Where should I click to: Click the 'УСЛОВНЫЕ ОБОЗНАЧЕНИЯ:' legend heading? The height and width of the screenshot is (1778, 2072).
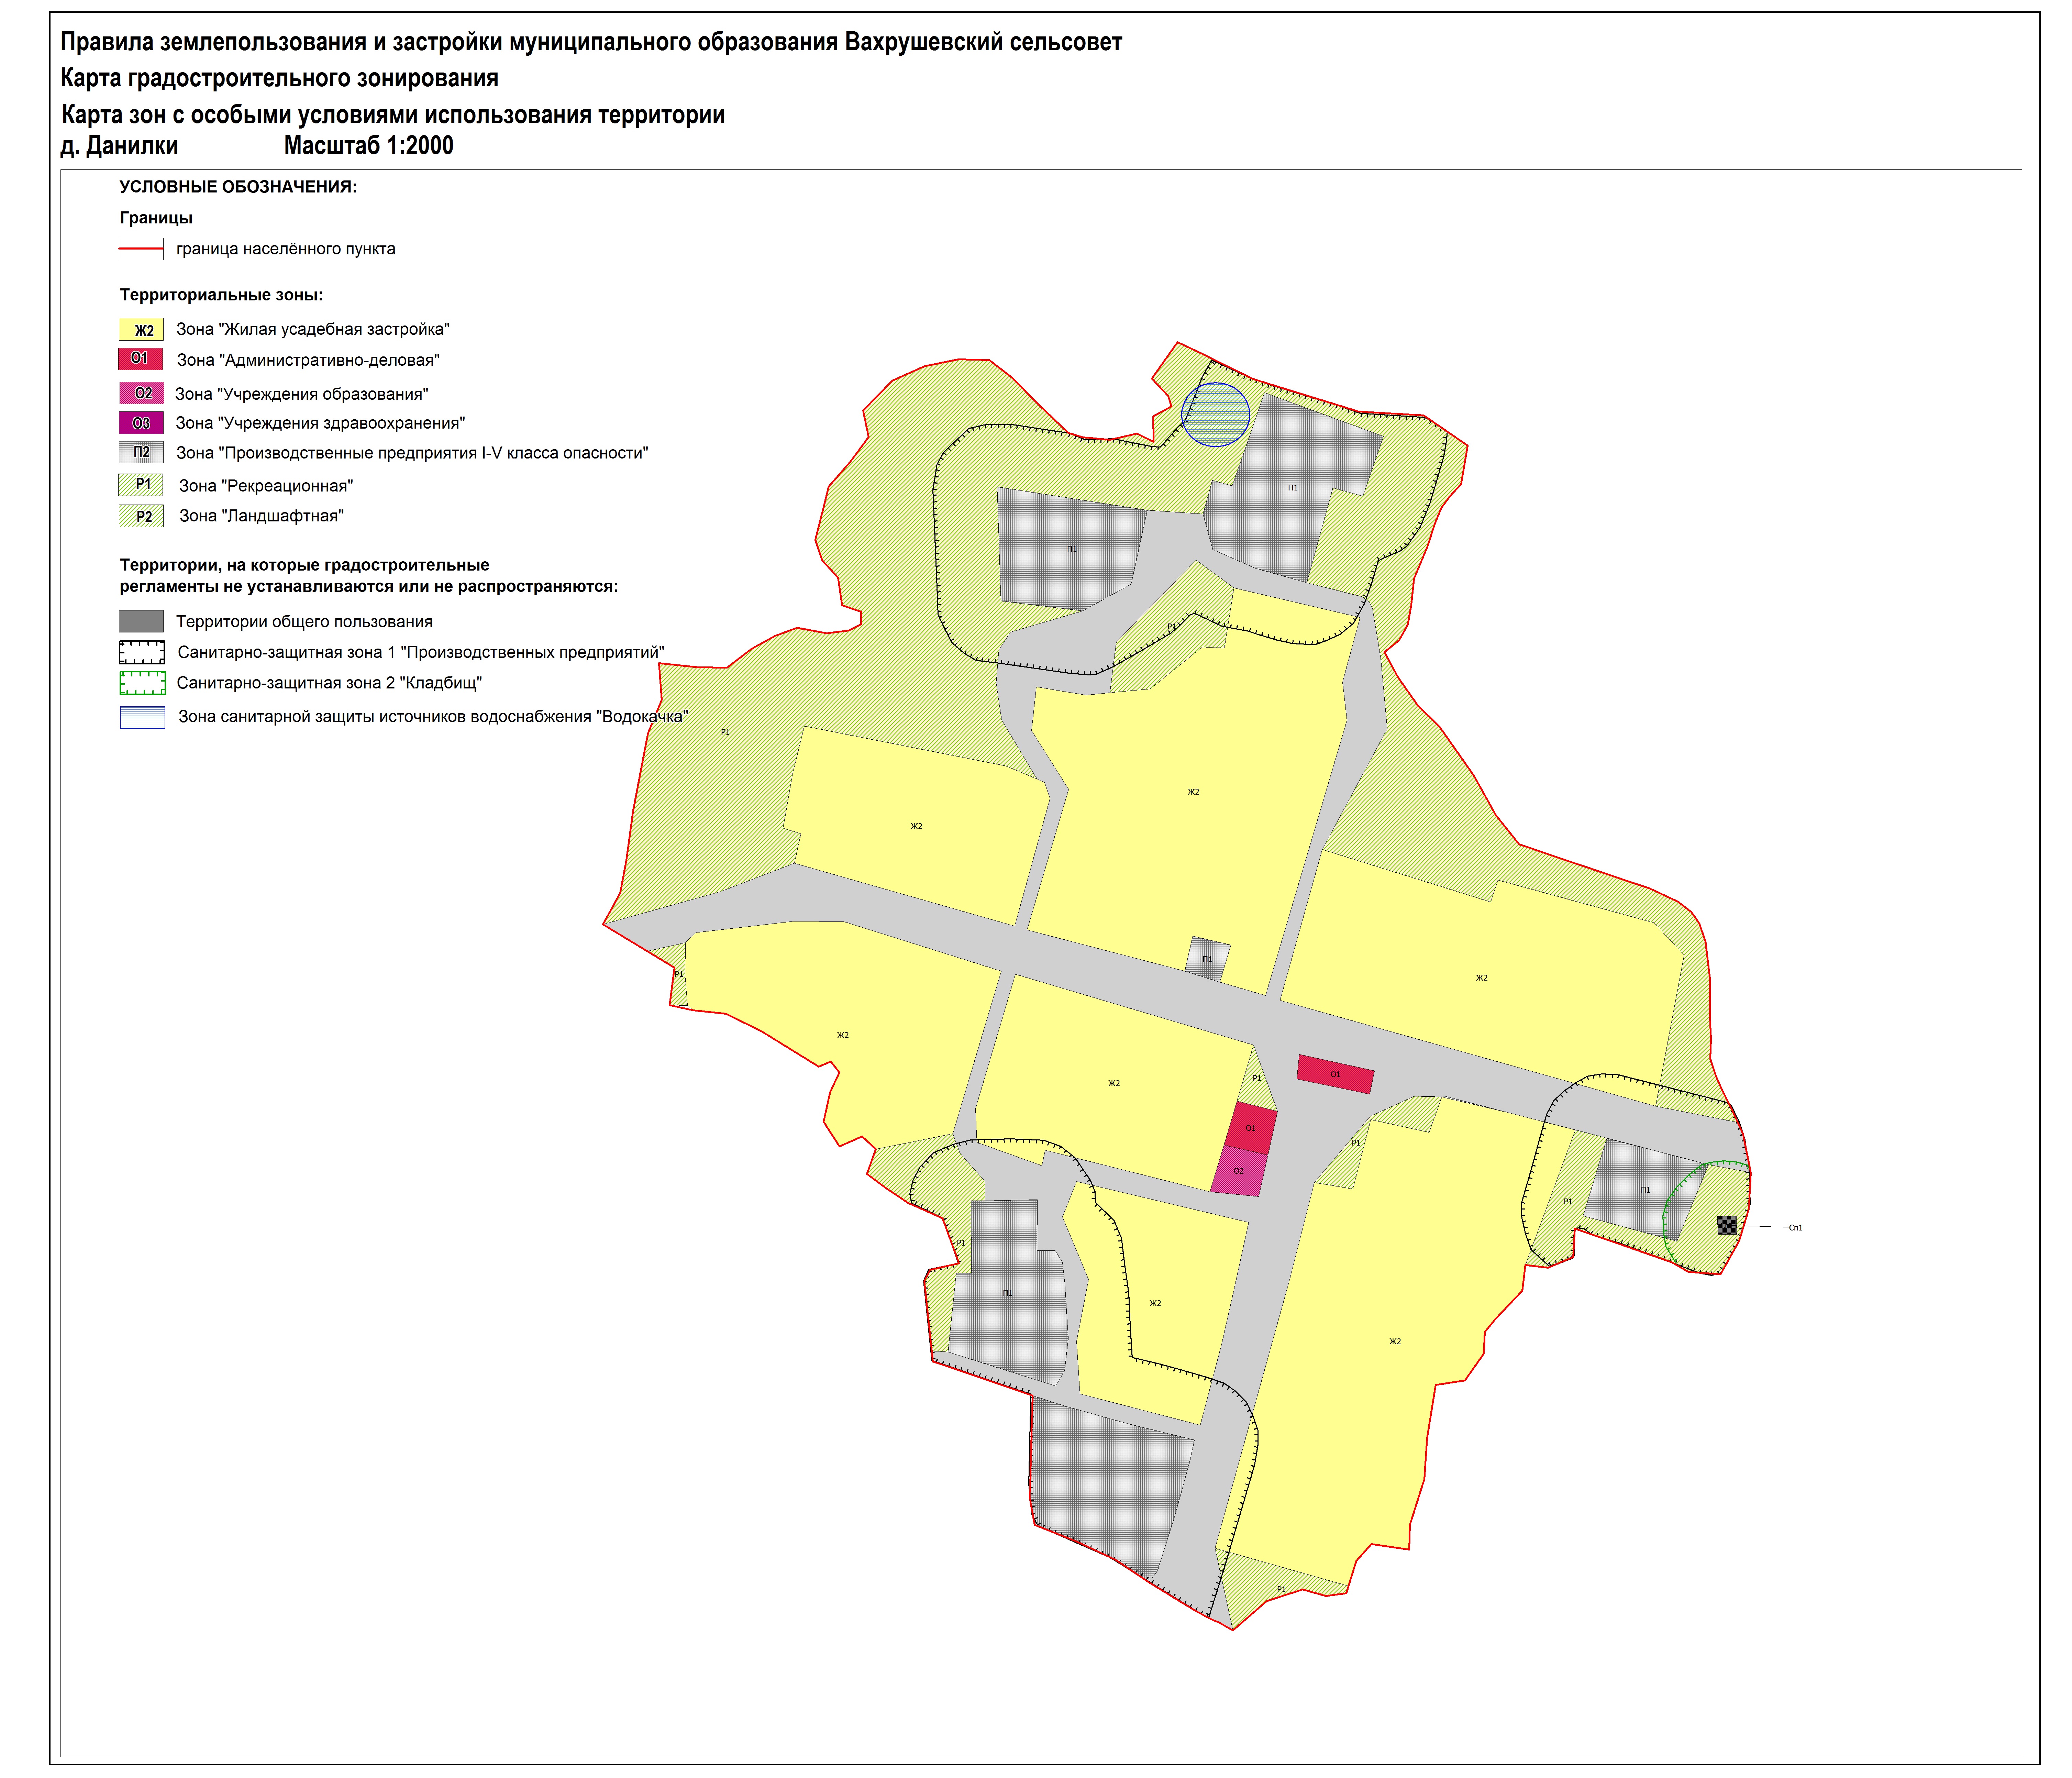[238, 187]
